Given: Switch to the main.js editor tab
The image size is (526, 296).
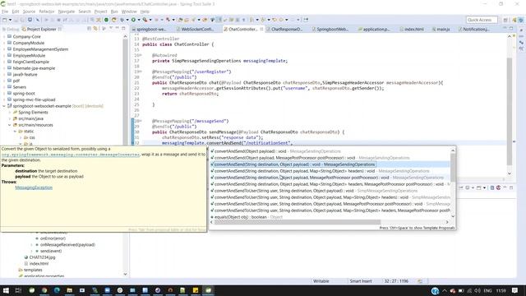Looking at the screenshot, I should click(x=441, y=30).
